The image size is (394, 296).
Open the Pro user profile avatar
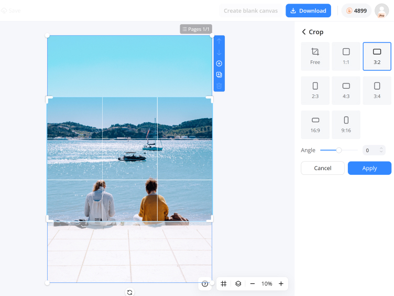(x=381, y=10)
